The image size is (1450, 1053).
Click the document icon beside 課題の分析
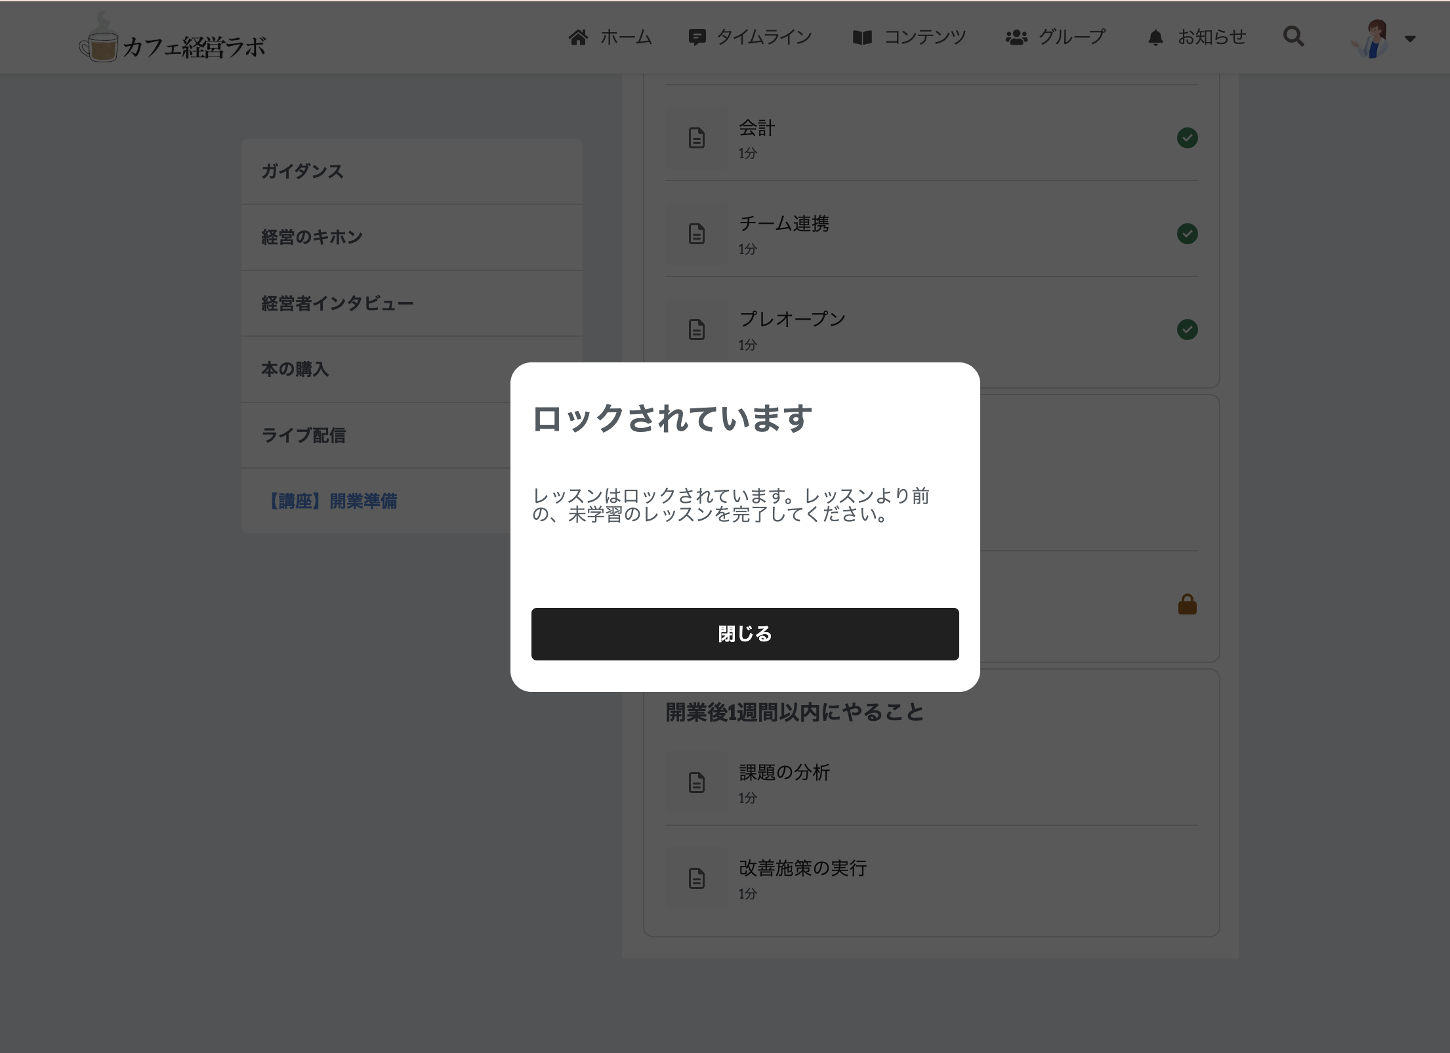(697, 783)
